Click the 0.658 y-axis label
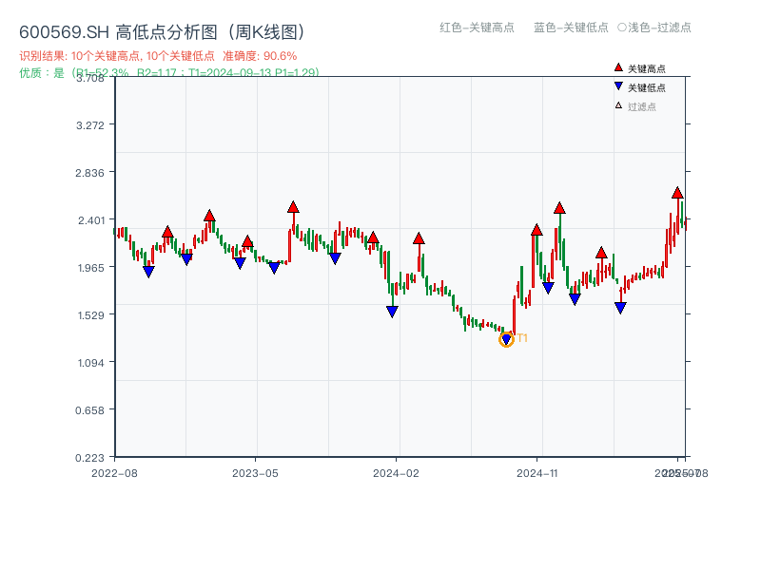The image size is (761, 570). 89,410
